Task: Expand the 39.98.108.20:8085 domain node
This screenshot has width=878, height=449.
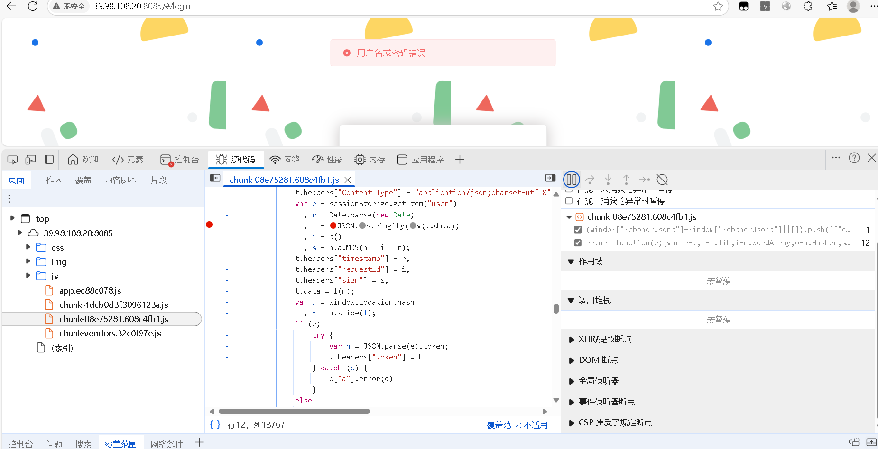Action: click(x=20, y=233)
